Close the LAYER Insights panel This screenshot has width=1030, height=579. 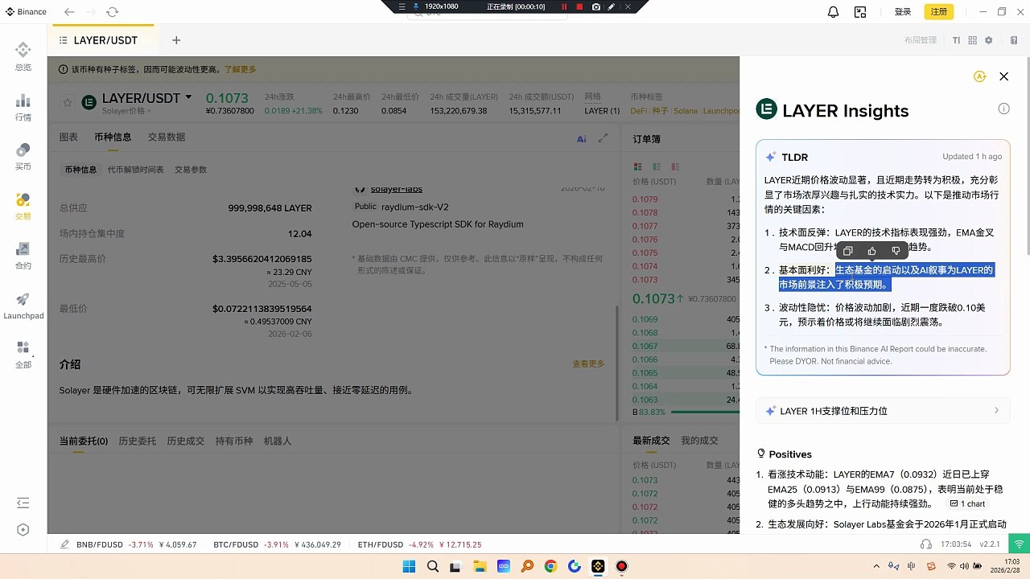click(1003, 76)
